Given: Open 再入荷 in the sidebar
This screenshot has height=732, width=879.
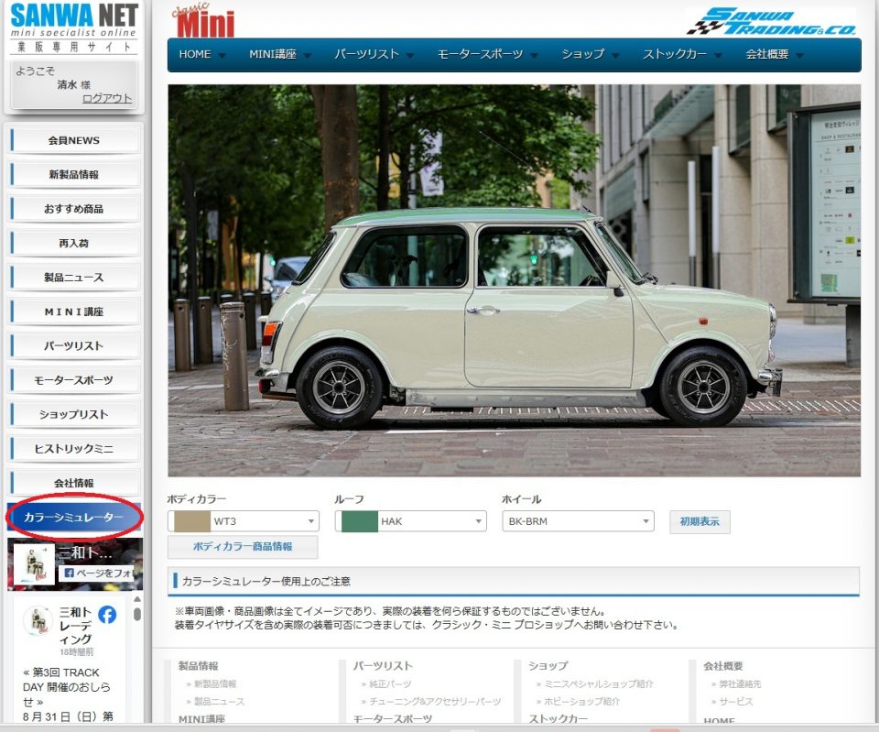Looking at the screenshot, I should point(73,243).
